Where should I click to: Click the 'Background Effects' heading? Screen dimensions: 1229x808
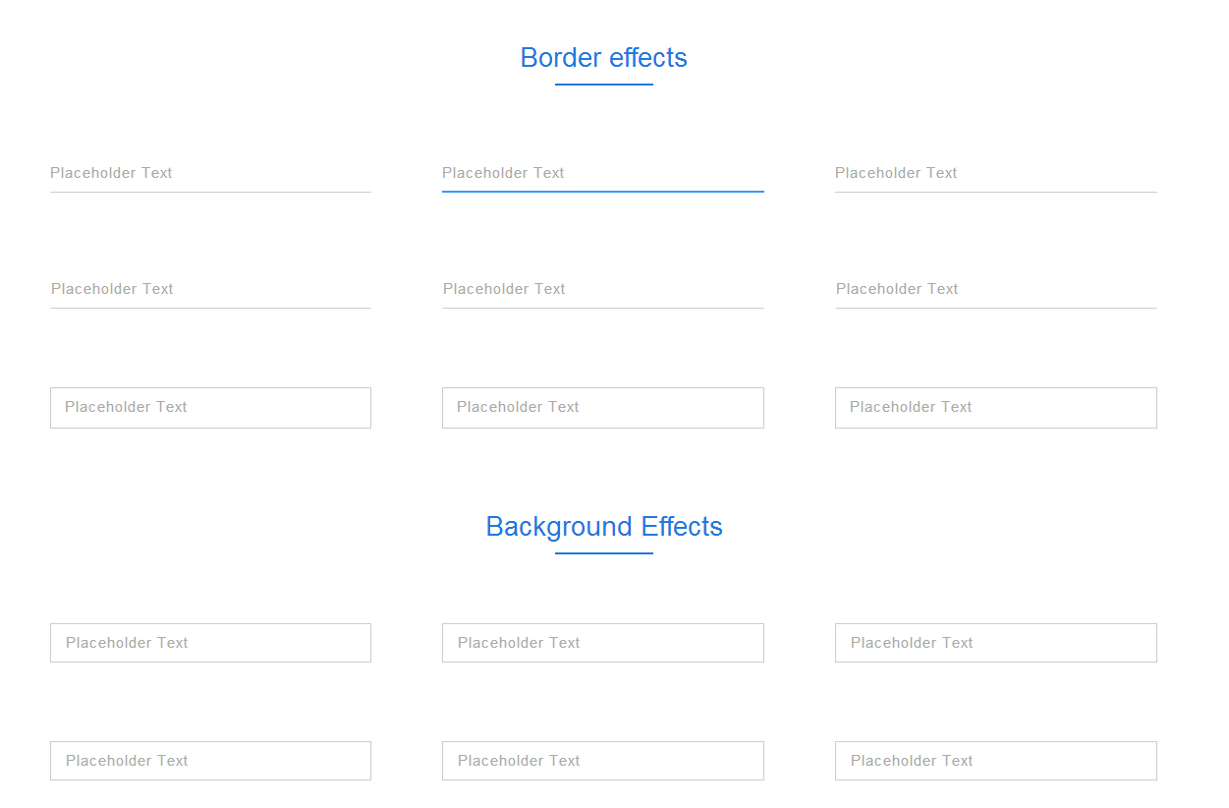click(x=603, y=527)
